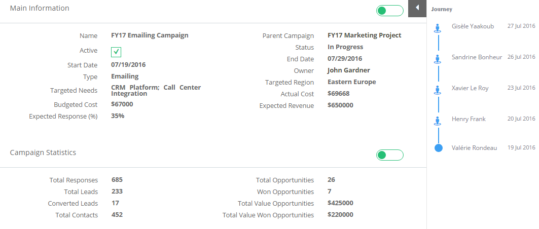Viewport: 539px width, 229px height.
Task: Click the person icon beside Henry Frank
Action: pos(438,121)
